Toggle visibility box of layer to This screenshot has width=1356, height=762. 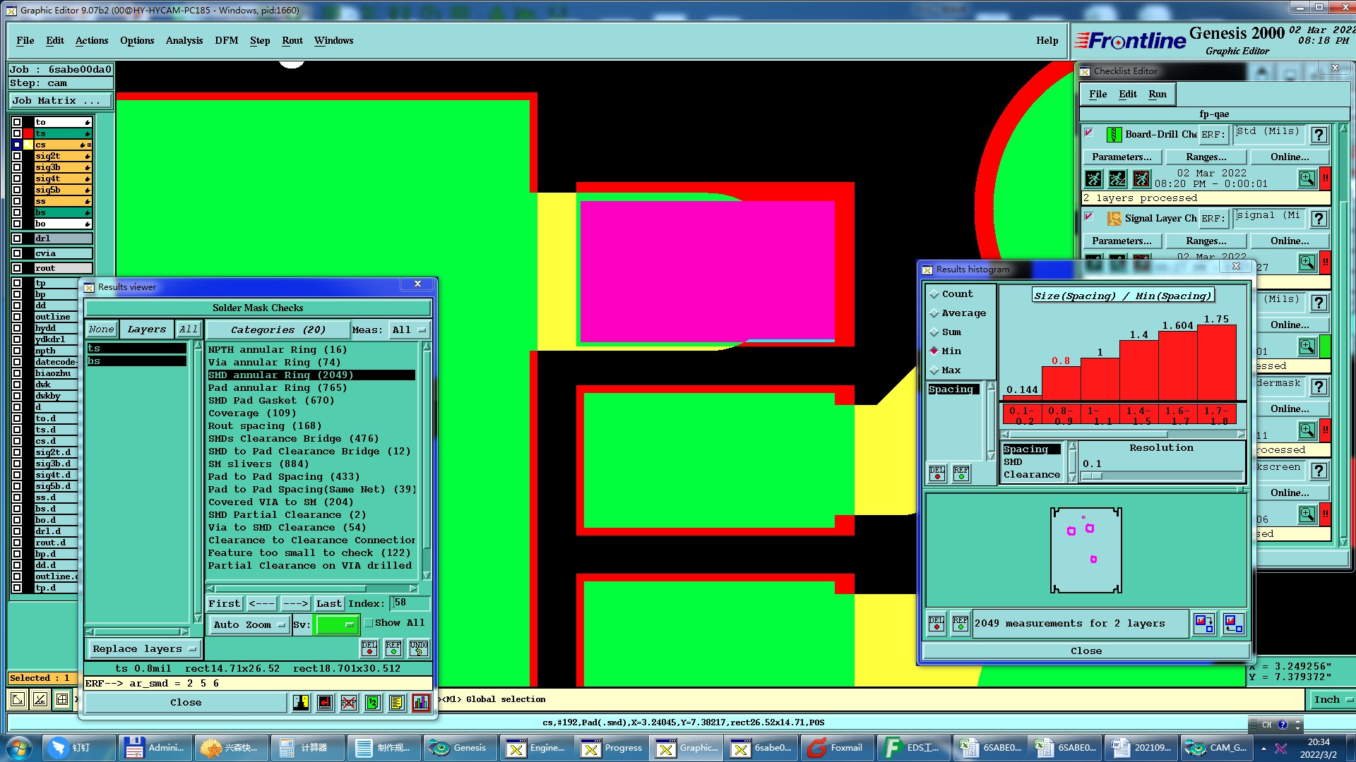click(17, 122)
